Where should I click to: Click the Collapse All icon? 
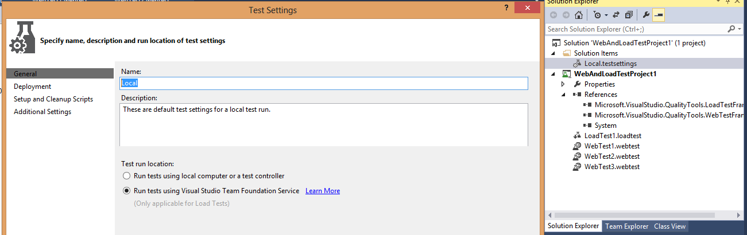coord(629,15)
